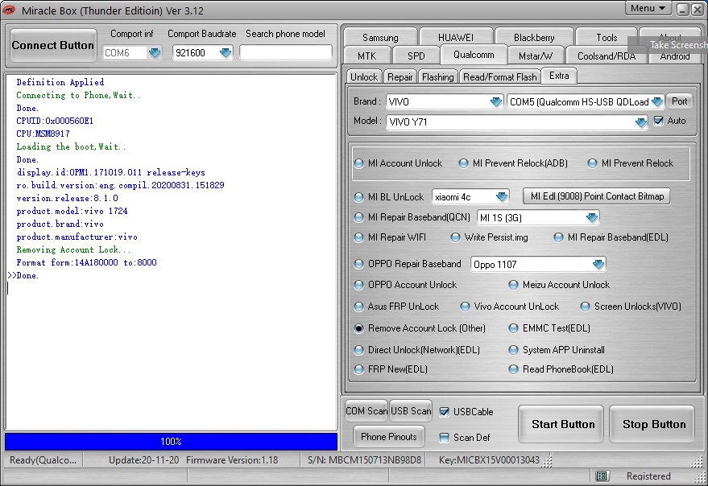Viewport: 708px width, 486px height.
Task: Open the Unlock sub-tab
Action: click(x=364, y=77)
